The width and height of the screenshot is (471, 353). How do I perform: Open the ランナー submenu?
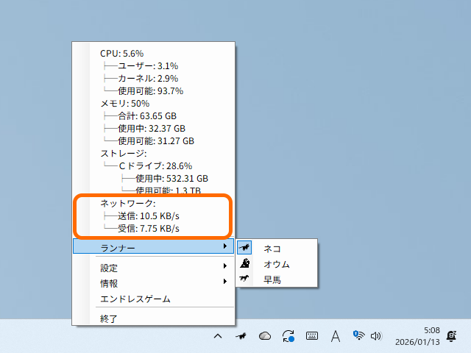(x=153, y=246)
